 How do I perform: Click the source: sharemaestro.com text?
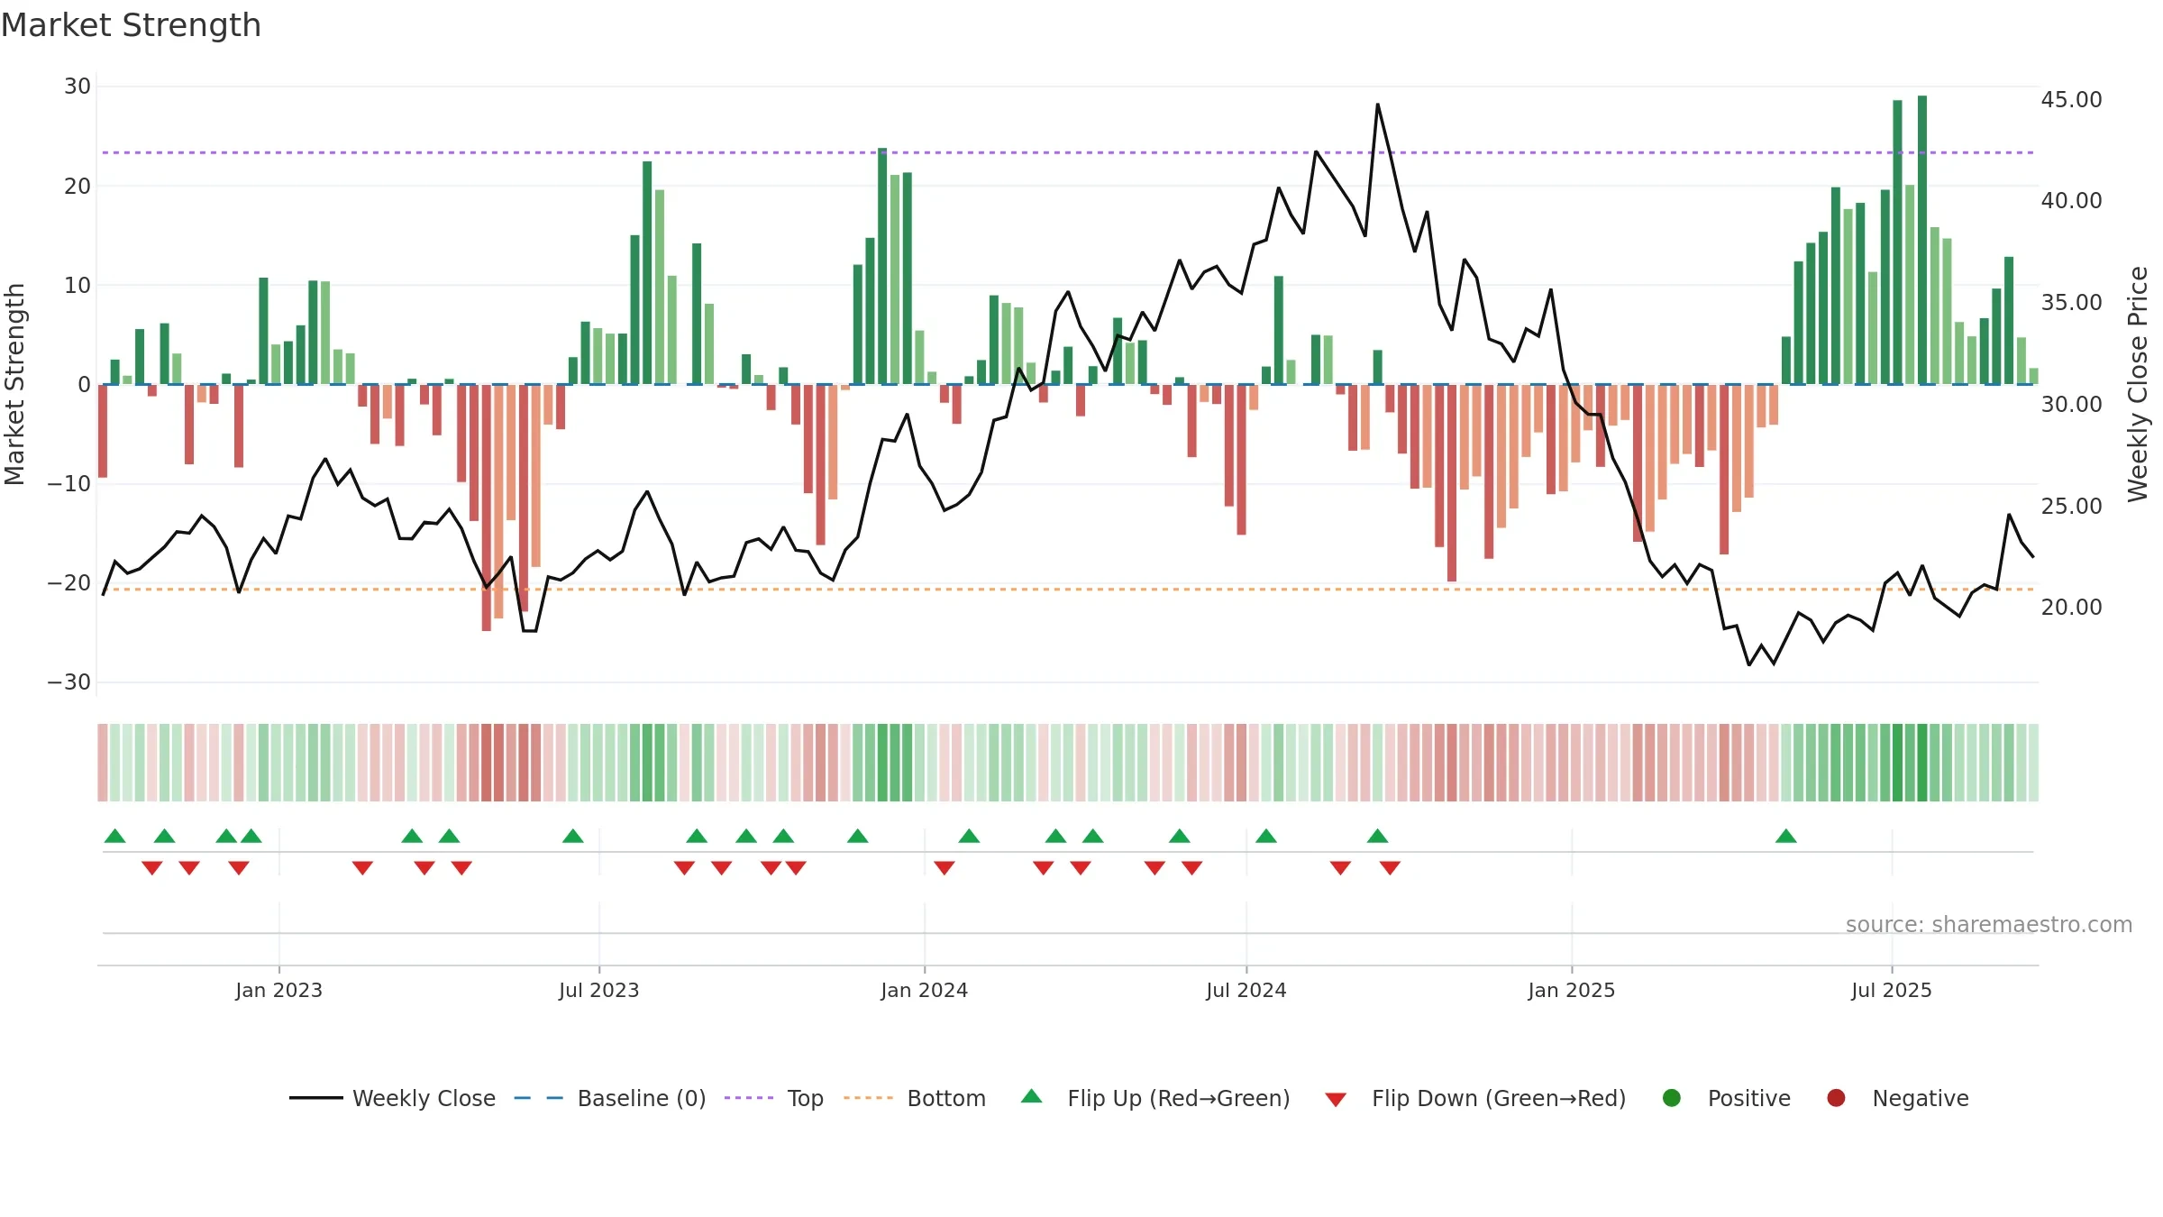(x=1989, y=925)
